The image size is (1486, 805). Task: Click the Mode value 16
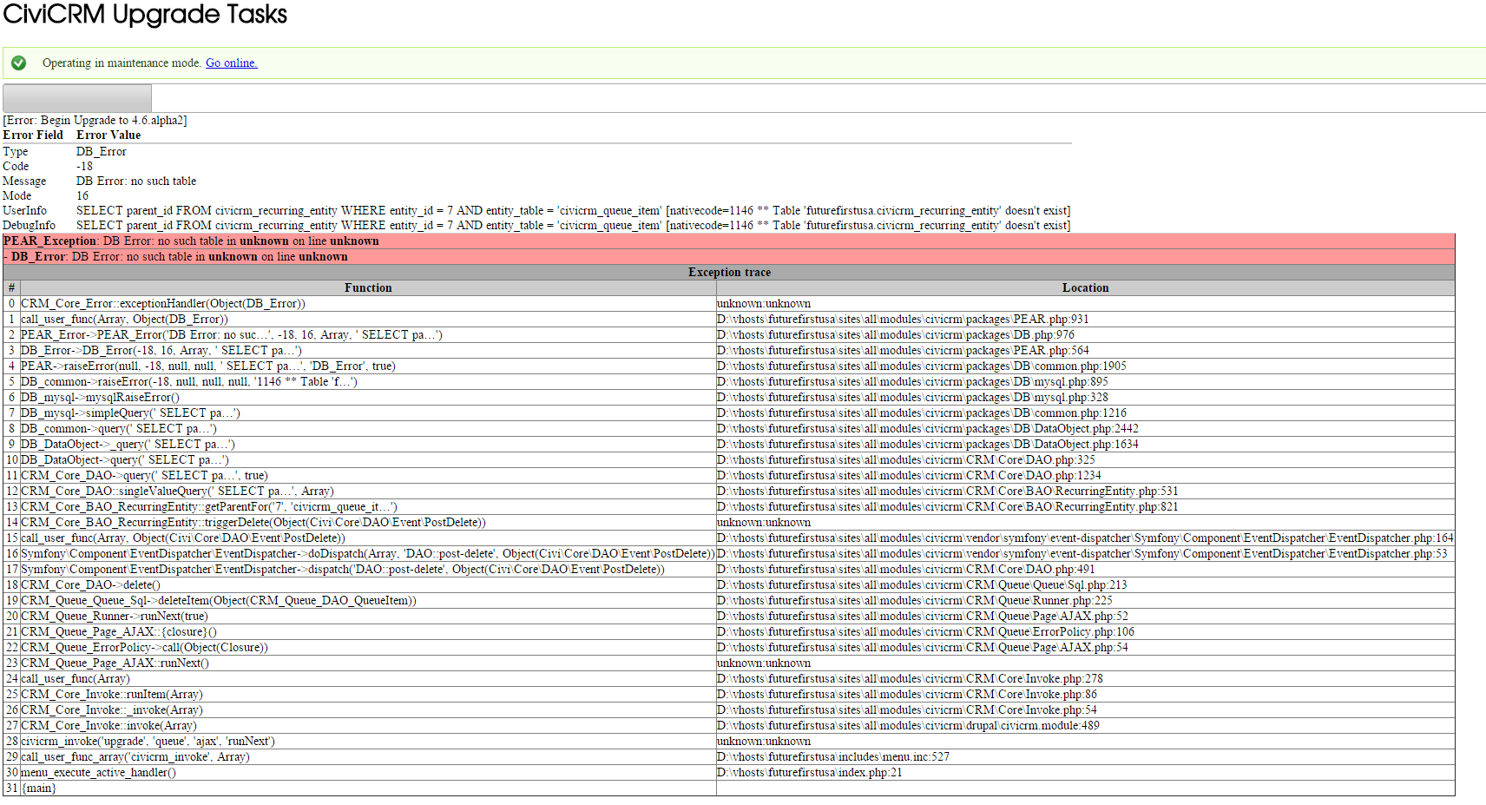point(82,196)
